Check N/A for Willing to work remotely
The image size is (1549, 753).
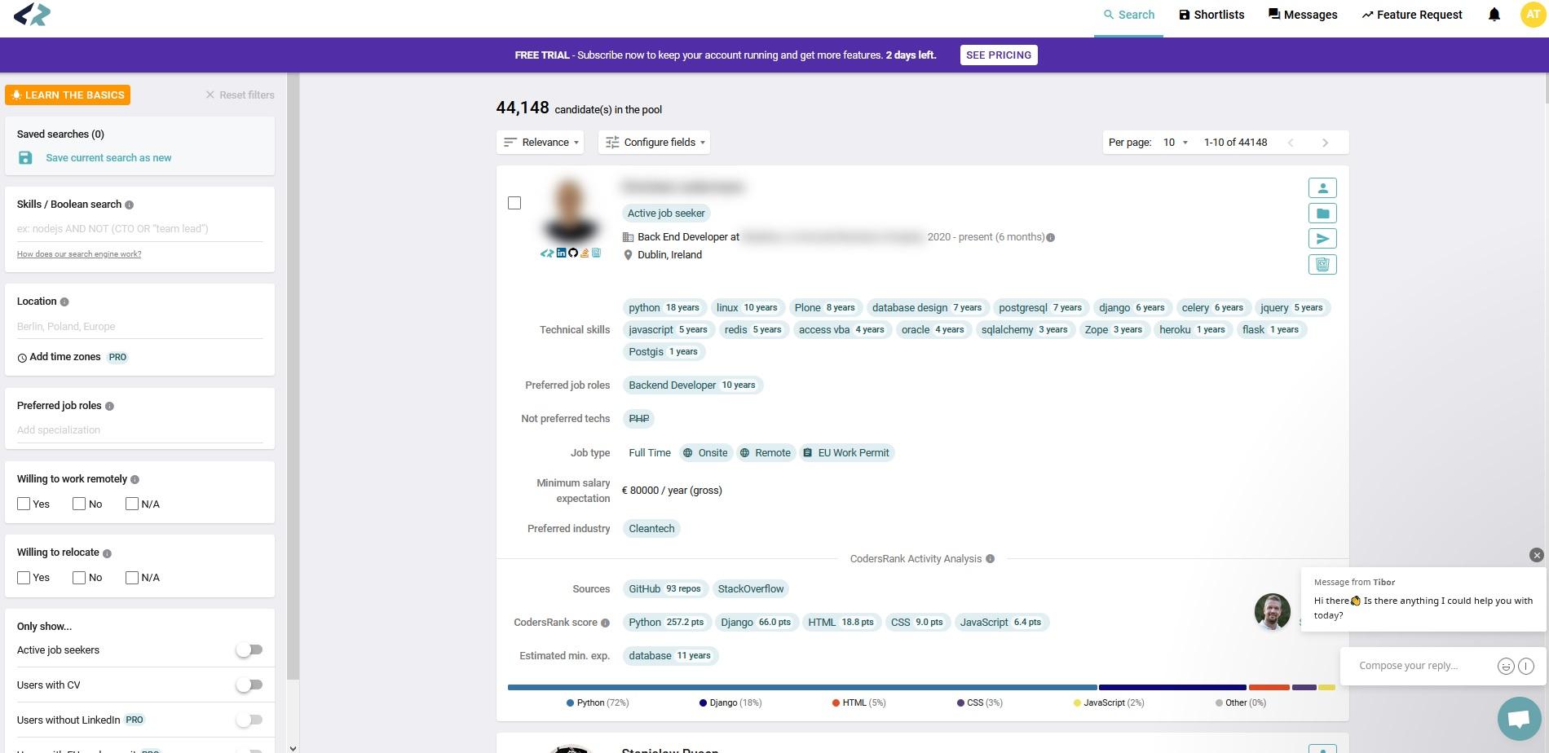coord(132,504)
